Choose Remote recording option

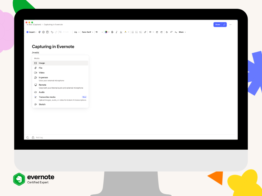point(60,86)
